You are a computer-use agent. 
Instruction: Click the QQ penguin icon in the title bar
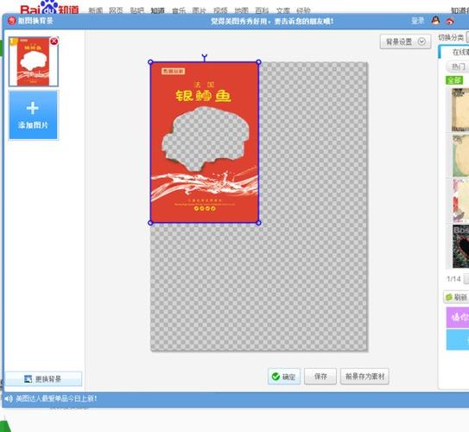click(436, 21)
